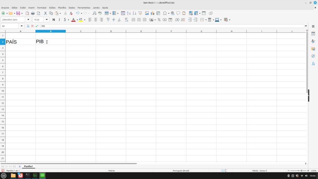
Task: Click the Insert Chart icon
Action: (152, 13)
